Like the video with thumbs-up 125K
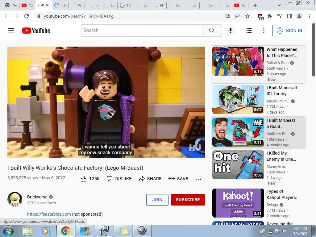The width and height of the screenshot is (316, 237). 90,179
